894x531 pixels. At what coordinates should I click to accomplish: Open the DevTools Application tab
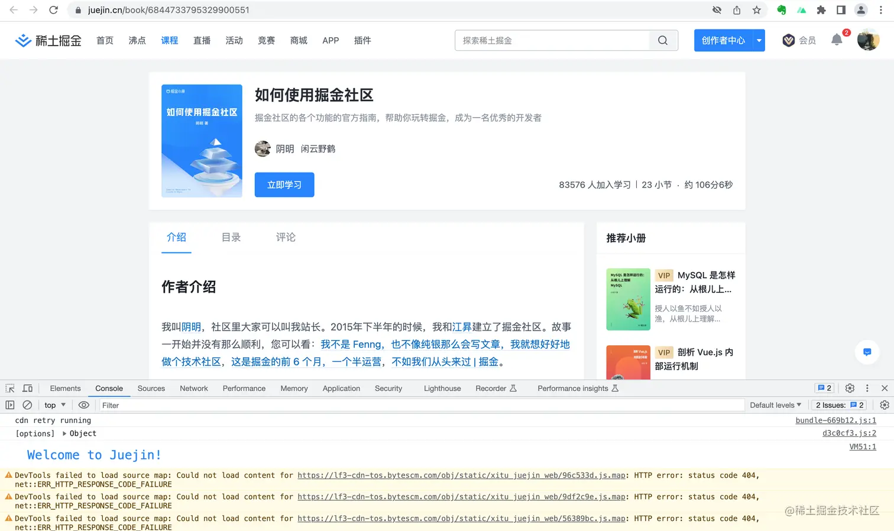point(341,388)
